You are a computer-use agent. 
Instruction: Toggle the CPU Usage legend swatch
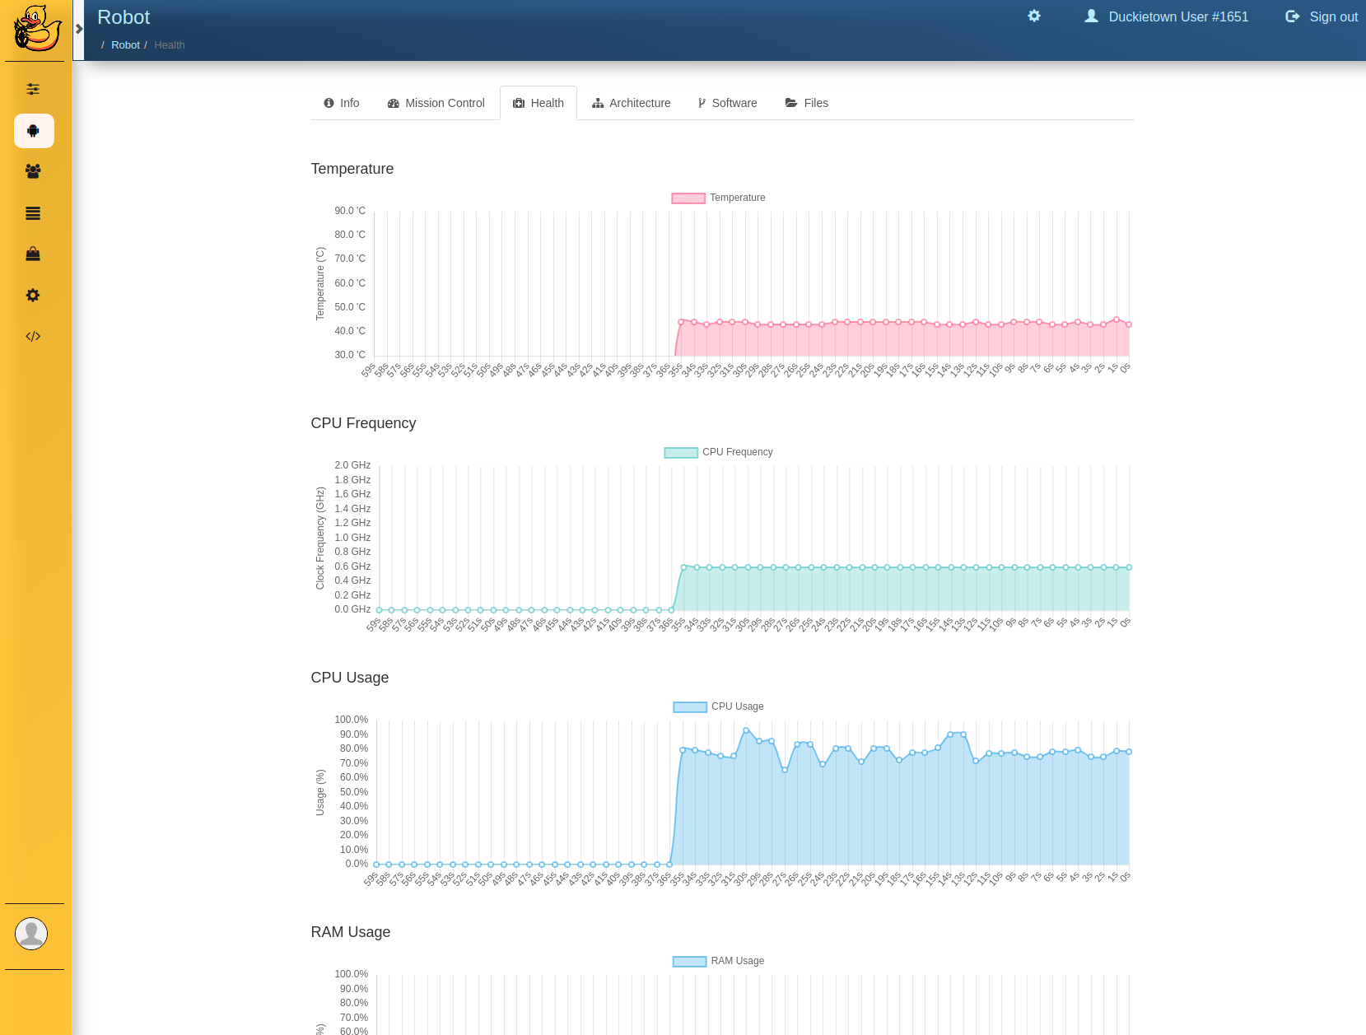(690, 707)
